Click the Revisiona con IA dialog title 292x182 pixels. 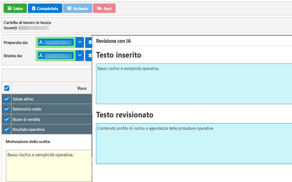pyautogui.click(x=113, y=41)
